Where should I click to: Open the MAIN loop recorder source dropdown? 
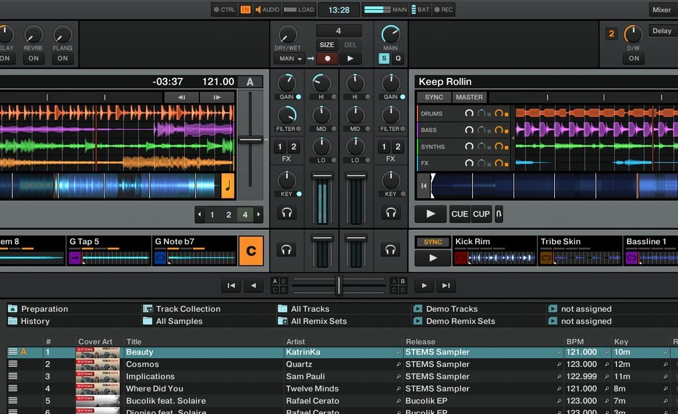pos(289,58)
